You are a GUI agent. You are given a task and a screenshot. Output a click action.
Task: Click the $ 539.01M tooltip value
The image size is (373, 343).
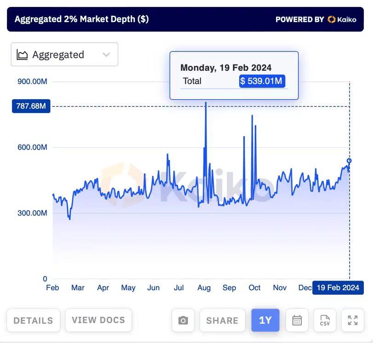pyautogui.click(x=262, y=81)
